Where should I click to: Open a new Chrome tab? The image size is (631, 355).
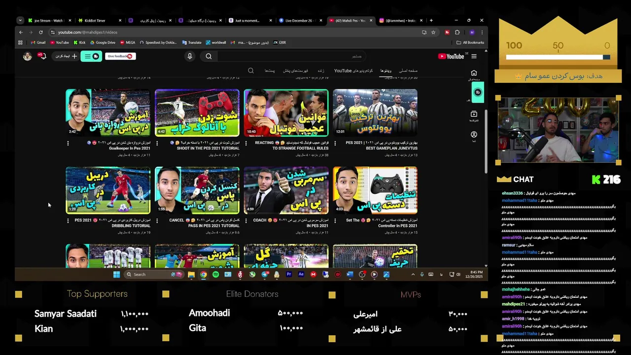click(x=431, y=21)
